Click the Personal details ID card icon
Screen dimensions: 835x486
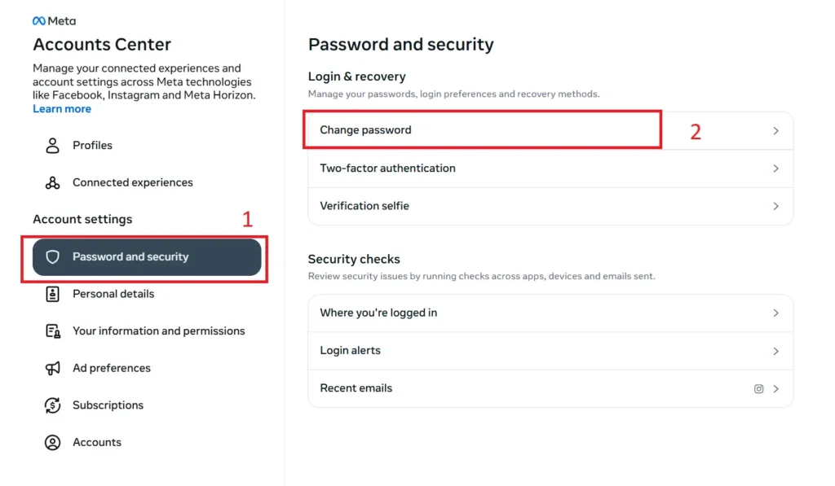[x=53, y=295]
